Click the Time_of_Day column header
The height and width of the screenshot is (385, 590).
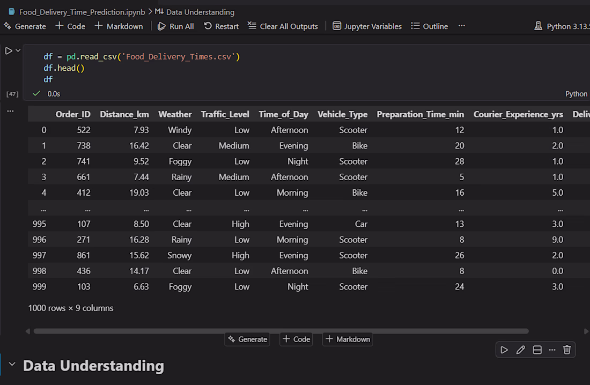coord(283,114)
